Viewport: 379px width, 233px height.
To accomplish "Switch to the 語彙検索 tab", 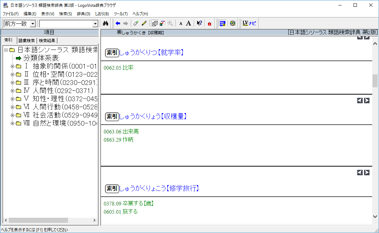I will [27, 40].
